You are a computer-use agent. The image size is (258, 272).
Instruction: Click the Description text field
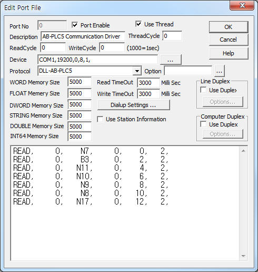83,36
